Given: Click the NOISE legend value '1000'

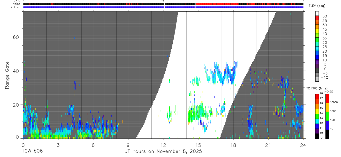Looking at the screenshot, I should click(334, 111).
